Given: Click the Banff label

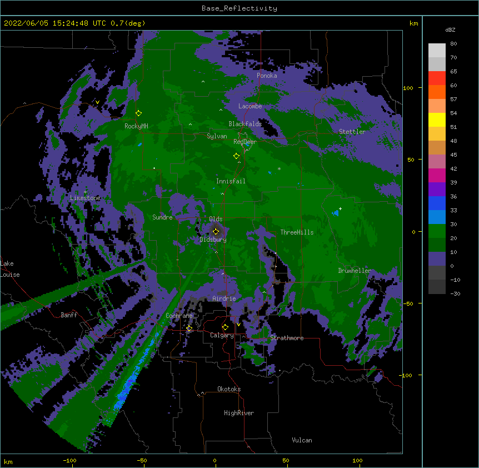Looking at the screenshot, I should pos(69,315).
